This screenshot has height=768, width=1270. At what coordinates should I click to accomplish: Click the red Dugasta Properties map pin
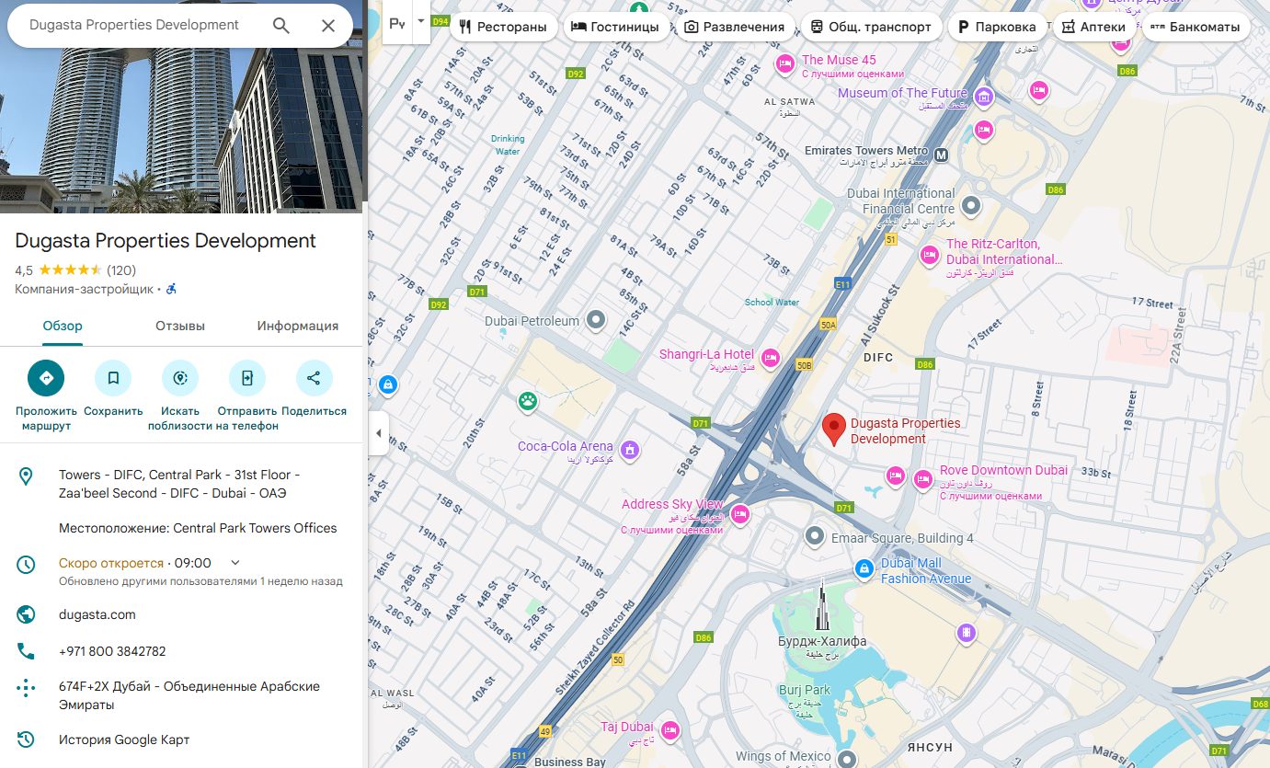tap(834, 430)
